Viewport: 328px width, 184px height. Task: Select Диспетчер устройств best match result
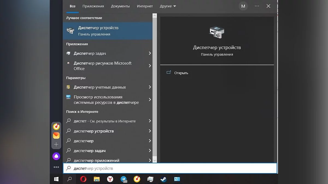tap(108, 31)
